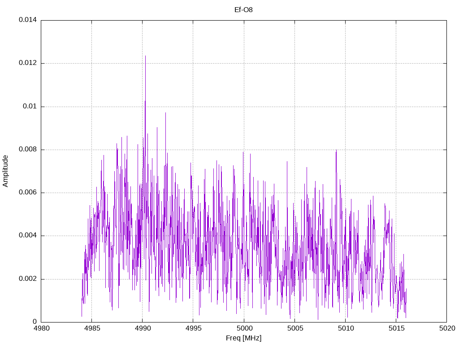Click the 5005 x-axis tick label
Viewport: 459px width, 344px height.
(x=295, y=328)
